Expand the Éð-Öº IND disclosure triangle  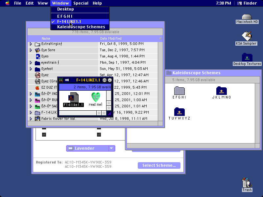click(31, 94)
